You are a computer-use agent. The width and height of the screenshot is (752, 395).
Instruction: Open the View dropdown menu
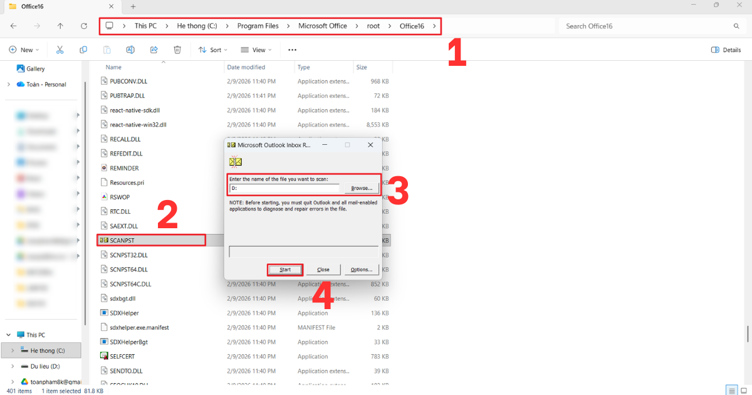pyautogui.click(x=256, y=50)
